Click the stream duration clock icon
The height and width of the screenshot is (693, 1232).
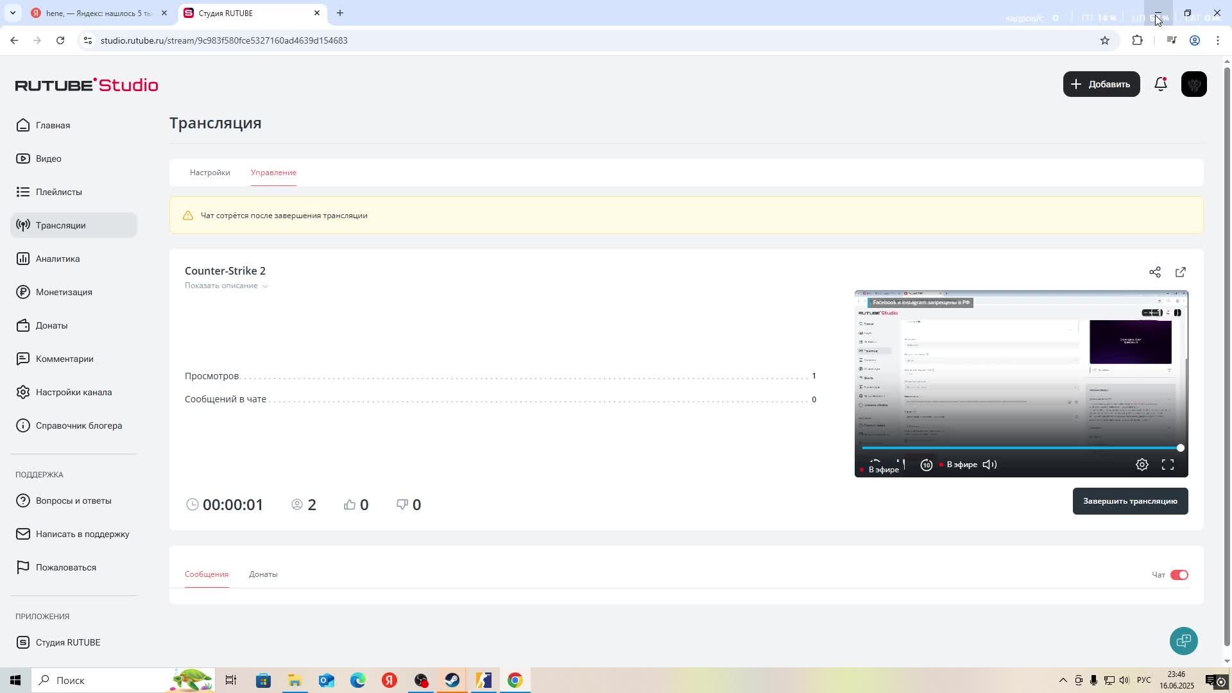coord(192,504)
